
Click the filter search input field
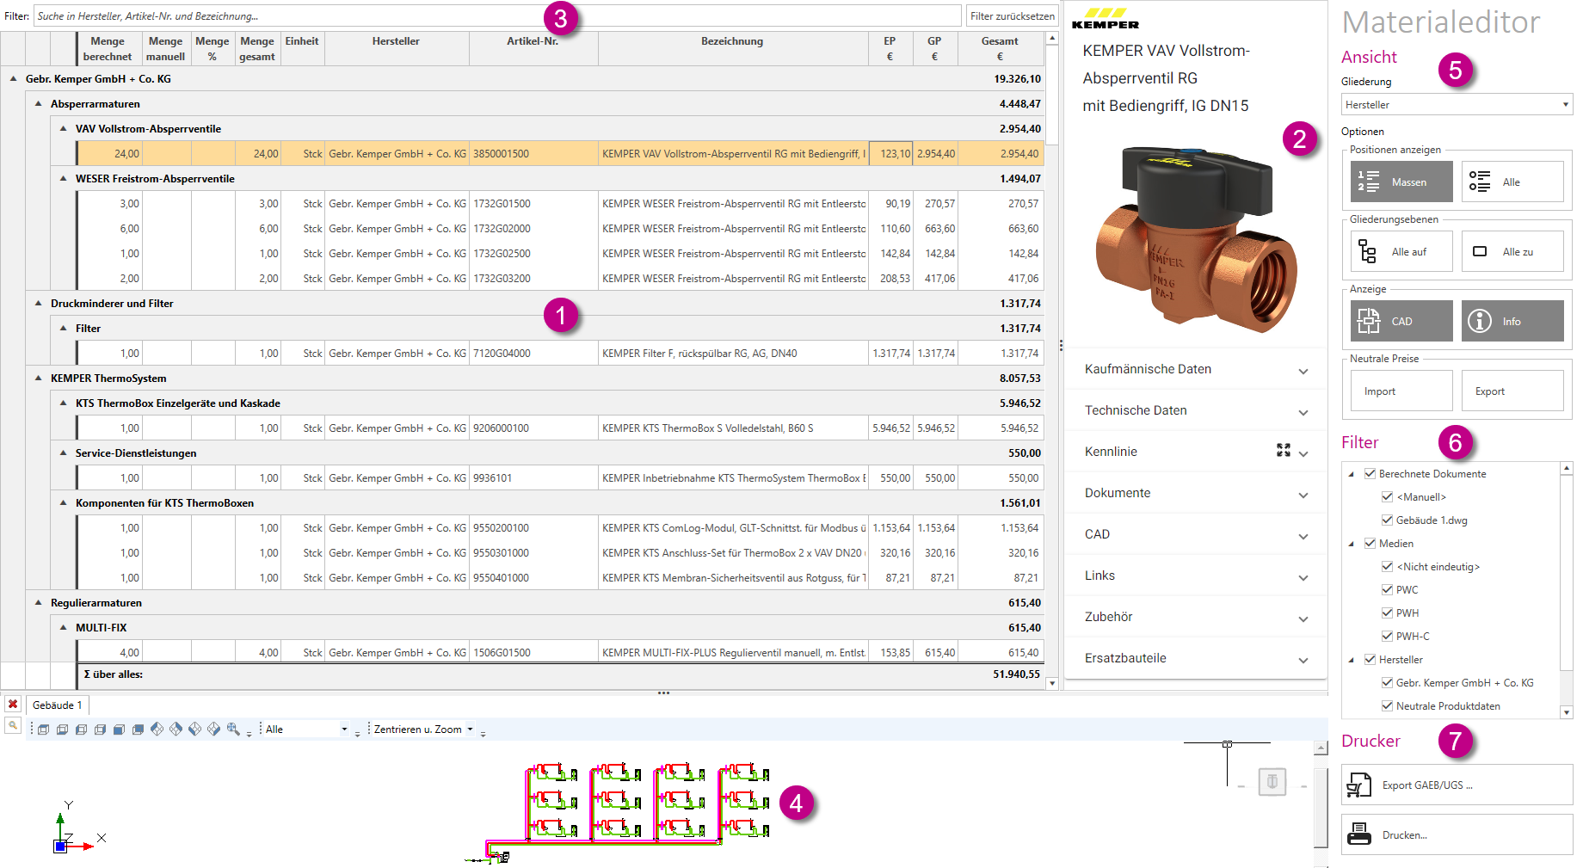tap(497, 15)
